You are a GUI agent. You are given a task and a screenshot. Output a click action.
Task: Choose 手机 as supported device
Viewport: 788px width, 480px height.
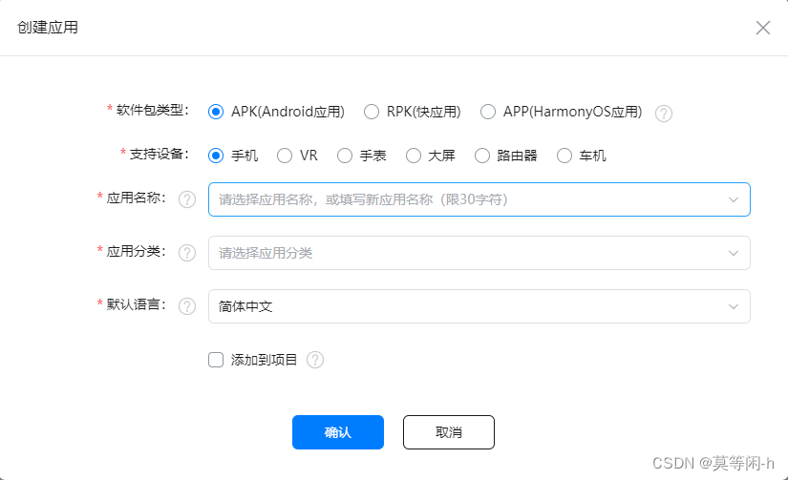click(x=216, y=156)
